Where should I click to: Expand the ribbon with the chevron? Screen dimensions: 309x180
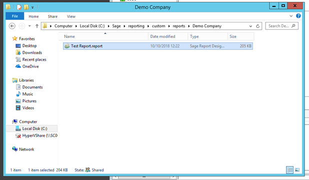click(x=291, y=16)
